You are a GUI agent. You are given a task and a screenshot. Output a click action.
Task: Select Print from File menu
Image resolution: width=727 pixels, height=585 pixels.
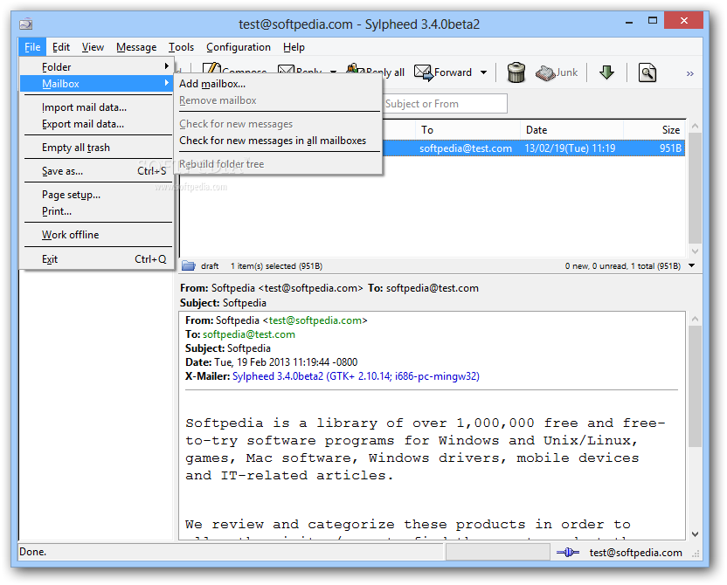pos(96,211)
